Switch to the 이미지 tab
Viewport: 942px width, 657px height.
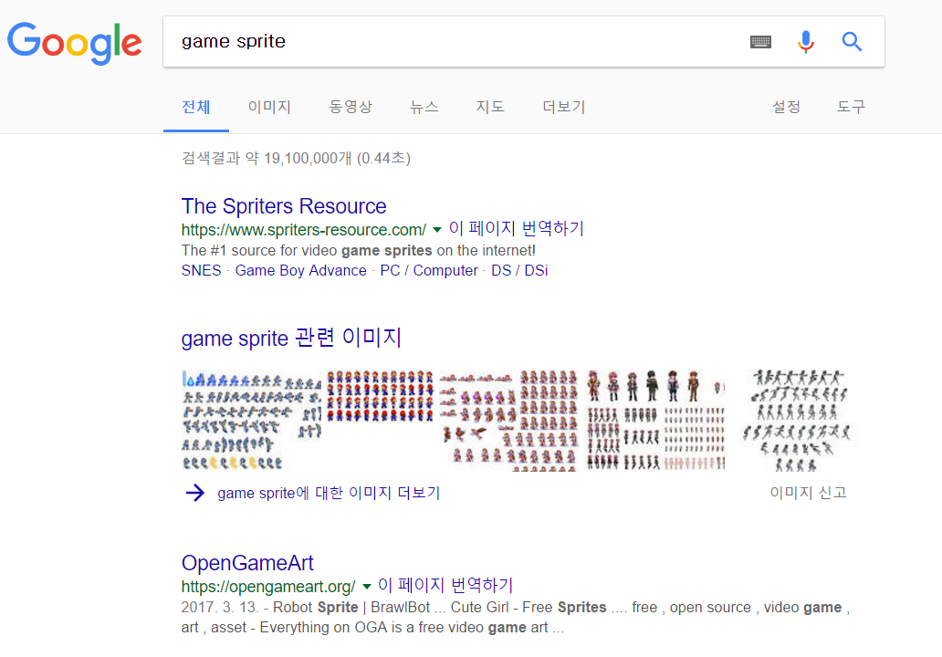(269, 107)
